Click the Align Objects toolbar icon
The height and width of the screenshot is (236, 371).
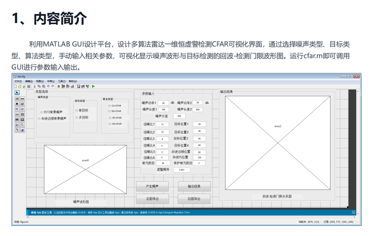(x=59, y=86)
